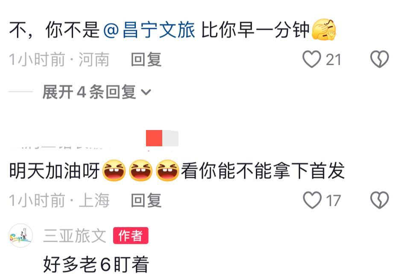Open the @昌宁文旅 mention link

[149, 30]
